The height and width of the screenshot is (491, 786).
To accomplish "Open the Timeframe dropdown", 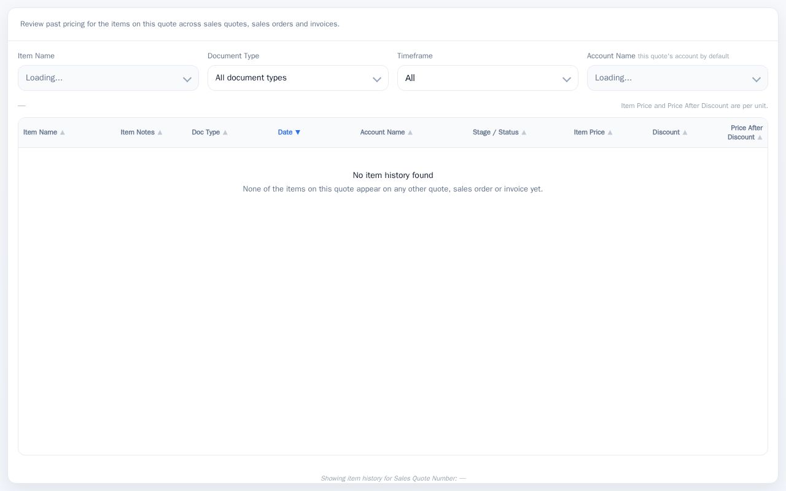I will (x=488, y=78).
